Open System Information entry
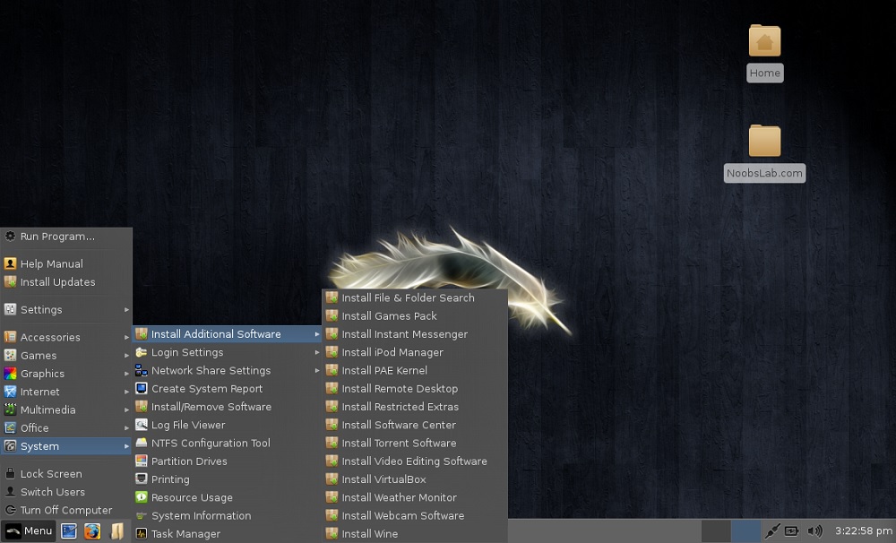The height and width of the screenshot is (543, 896). pos(227,515)
